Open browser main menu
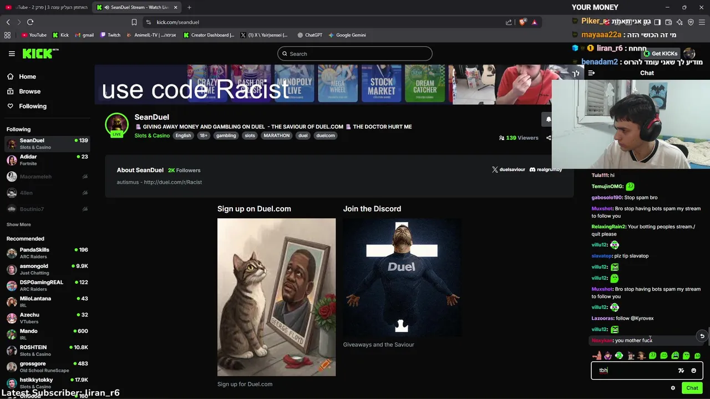The width and height of the screenshot is (710, 399). 702,22
